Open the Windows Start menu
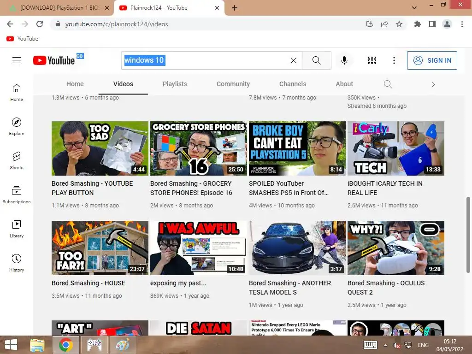The width and height of the screenshot is (472, 354). (x=11, y=345)
